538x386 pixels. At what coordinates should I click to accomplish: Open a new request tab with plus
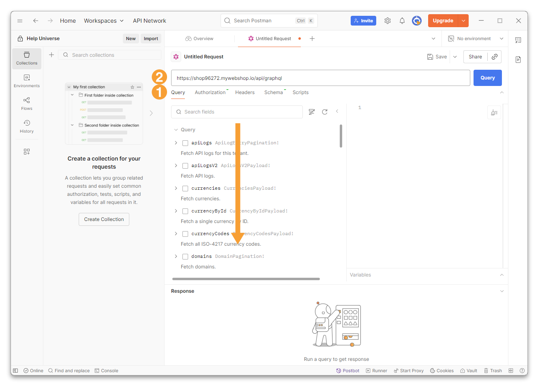click(312, 39)
